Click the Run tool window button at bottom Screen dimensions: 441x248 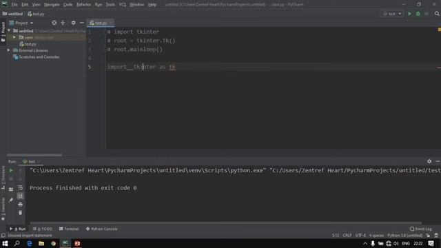pyautogui.click(x=17, y=229)
